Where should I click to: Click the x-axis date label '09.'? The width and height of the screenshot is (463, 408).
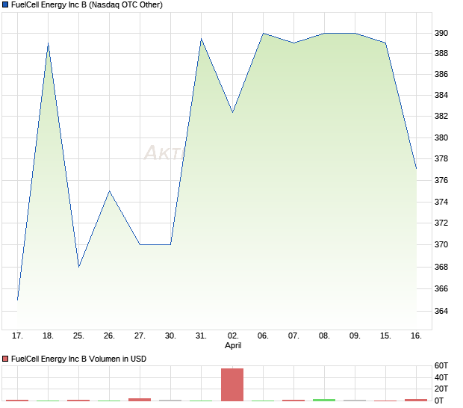tap(355, 336)
